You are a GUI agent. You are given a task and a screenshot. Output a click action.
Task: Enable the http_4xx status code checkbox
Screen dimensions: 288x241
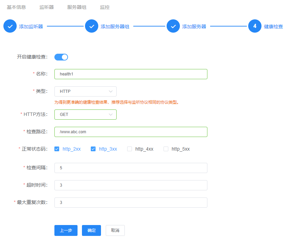click(130, 149)
